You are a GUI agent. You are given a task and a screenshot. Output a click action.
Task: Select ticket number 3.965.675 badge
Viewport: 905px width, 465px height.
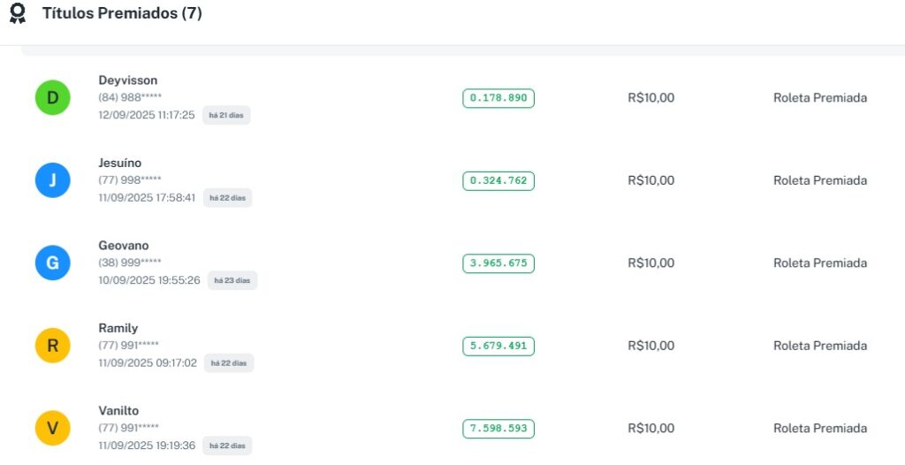[x=498, y=263]
